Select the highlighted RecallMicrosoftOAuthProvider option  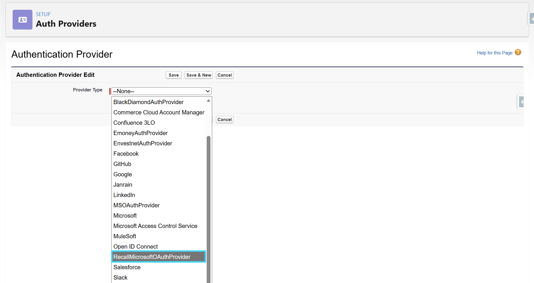159,257
